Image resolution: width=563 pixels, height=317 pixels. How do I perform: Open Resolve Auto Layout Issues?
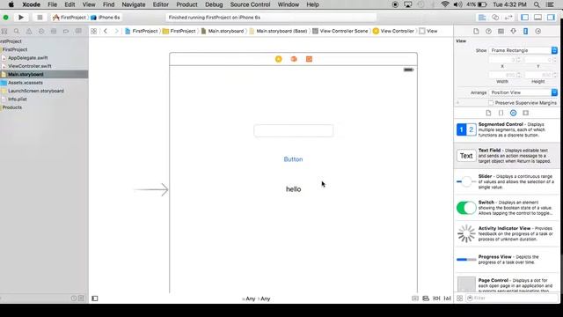coord(448,299)
